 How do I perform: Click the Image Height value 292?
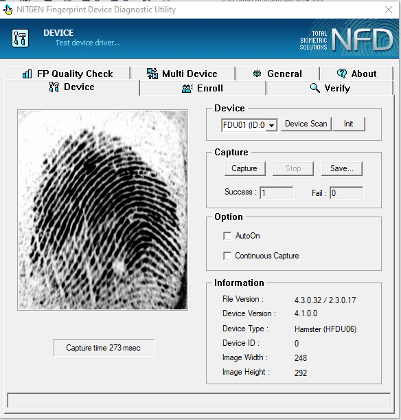[301, 373]
